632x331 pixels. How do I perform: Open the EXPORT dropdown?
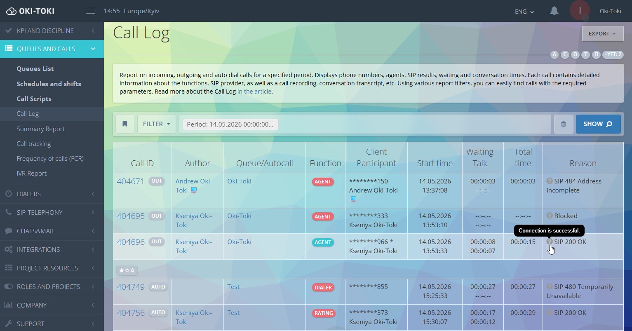[602, 34]
